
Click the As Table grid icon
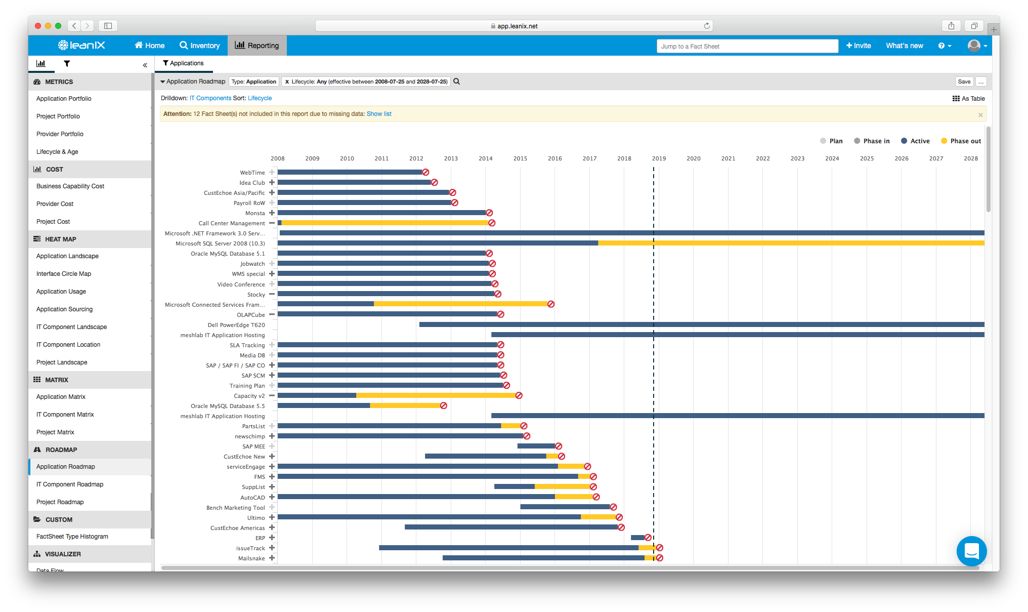956,99
